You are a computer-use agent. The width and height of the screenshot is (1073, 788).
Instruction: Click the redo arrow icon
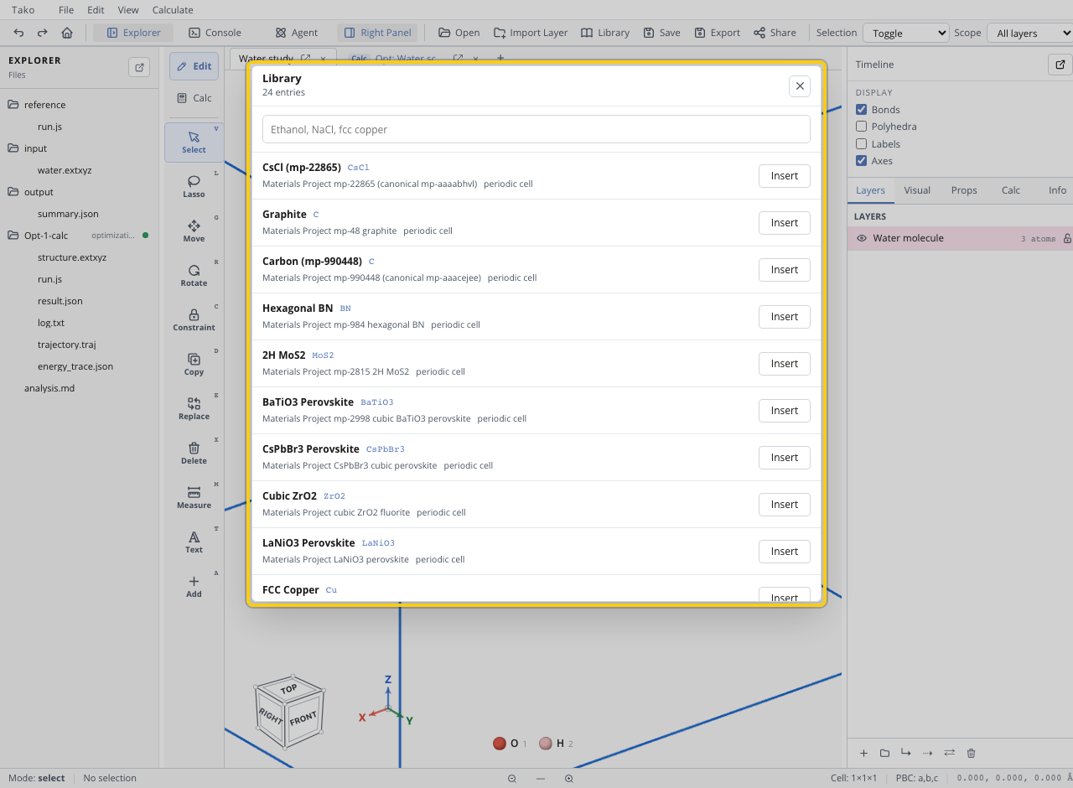pos(42,33)
